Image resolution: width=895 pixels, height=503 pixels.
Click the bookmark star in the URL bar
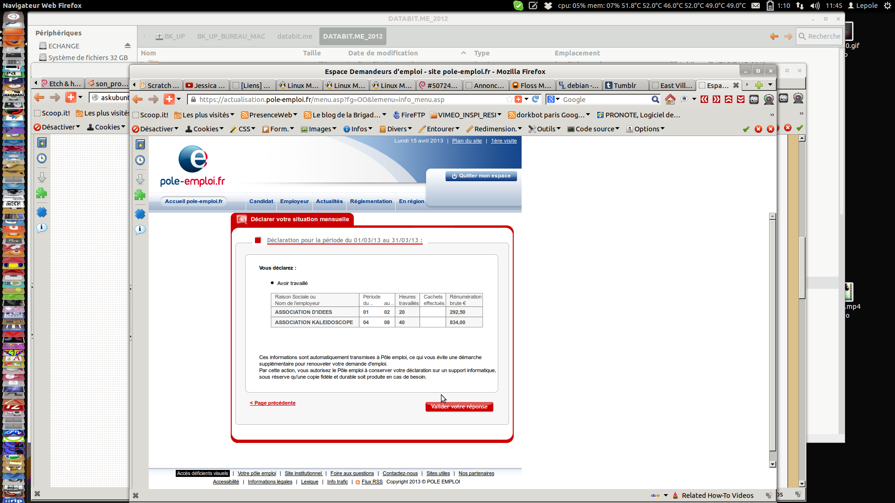point(509,99)
